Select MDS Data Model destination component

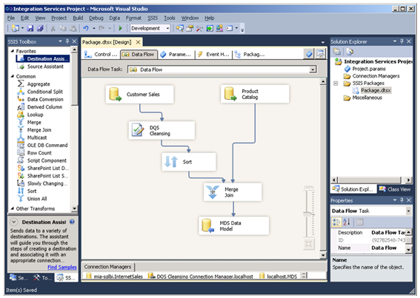(234, 226)
